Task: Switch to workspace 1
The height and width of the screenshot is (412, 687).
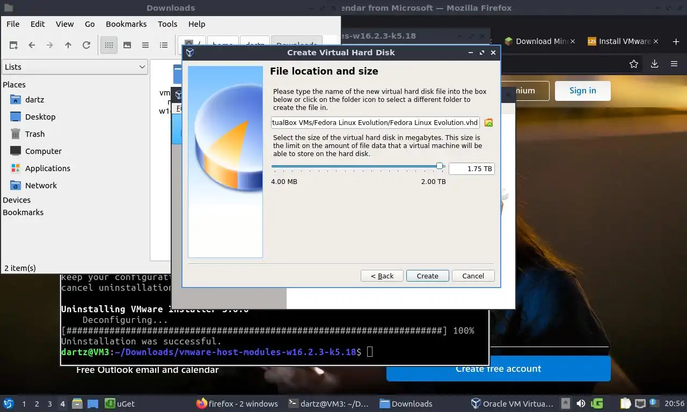Action: pos(24,404)
